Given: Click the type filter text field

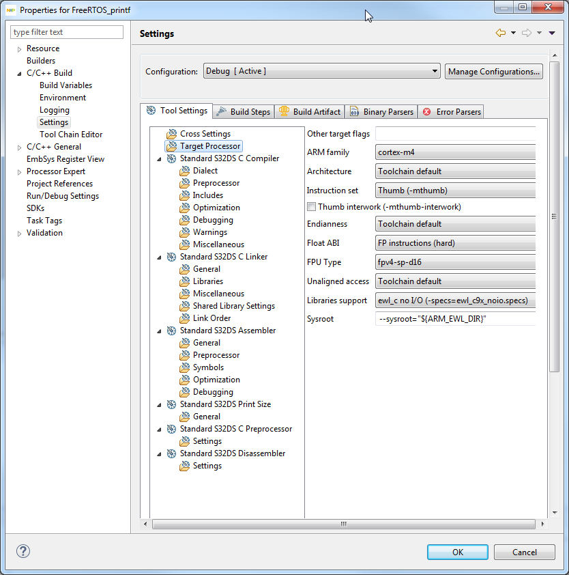Looking at the screenshot, I should pos(67,32).
